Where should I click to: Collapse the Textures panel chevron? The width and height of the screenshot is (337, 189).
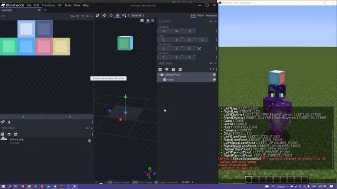(x=92, y=128)
